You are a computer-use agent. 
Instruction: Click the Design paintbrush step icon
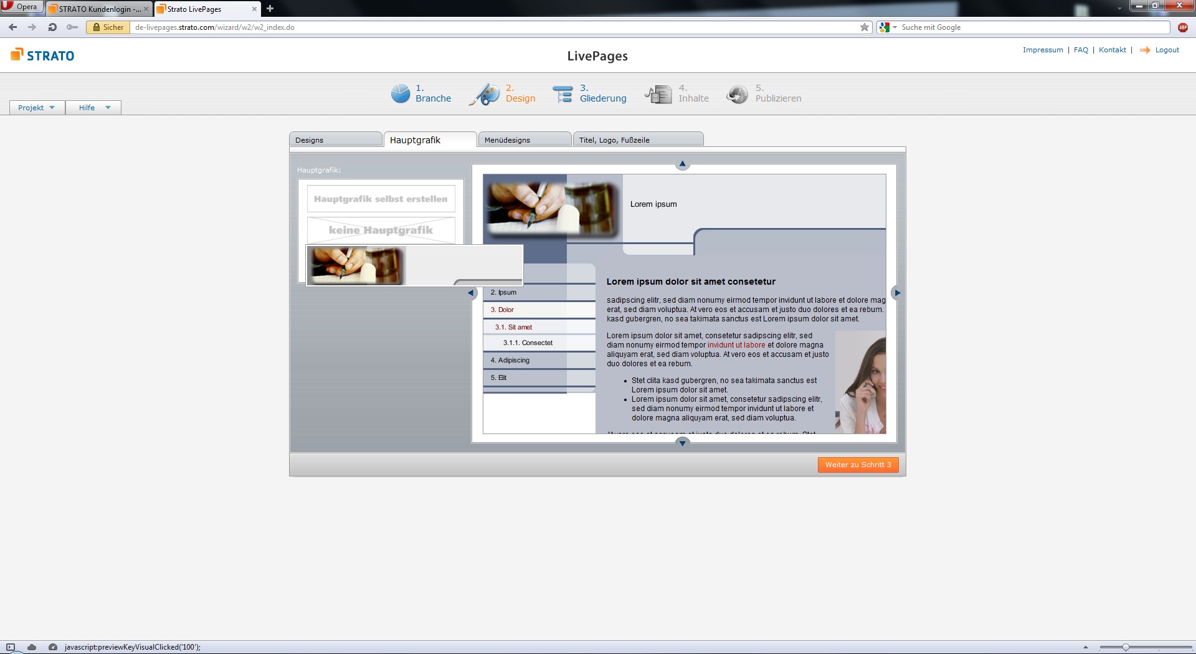click(485, 94)
